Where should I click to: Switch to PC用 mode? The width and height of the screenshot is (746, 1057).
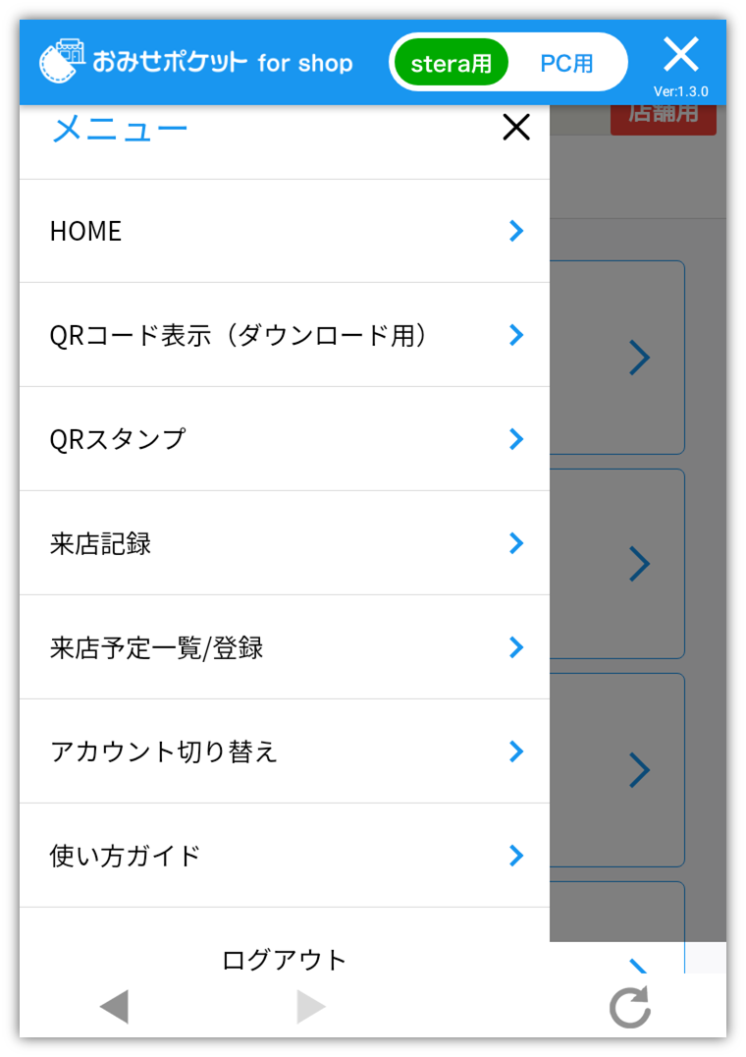(x=566, y=63)
